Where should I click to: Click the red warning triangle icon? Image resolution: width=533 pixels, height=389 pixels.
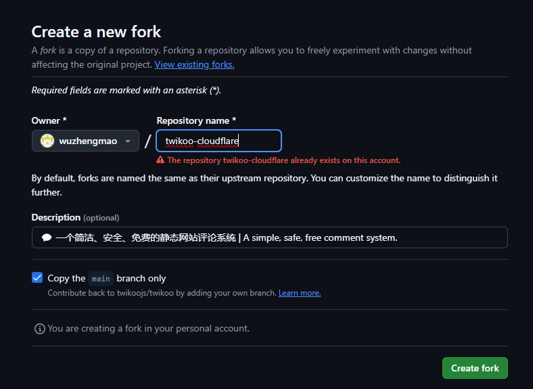tap(160, 160)
